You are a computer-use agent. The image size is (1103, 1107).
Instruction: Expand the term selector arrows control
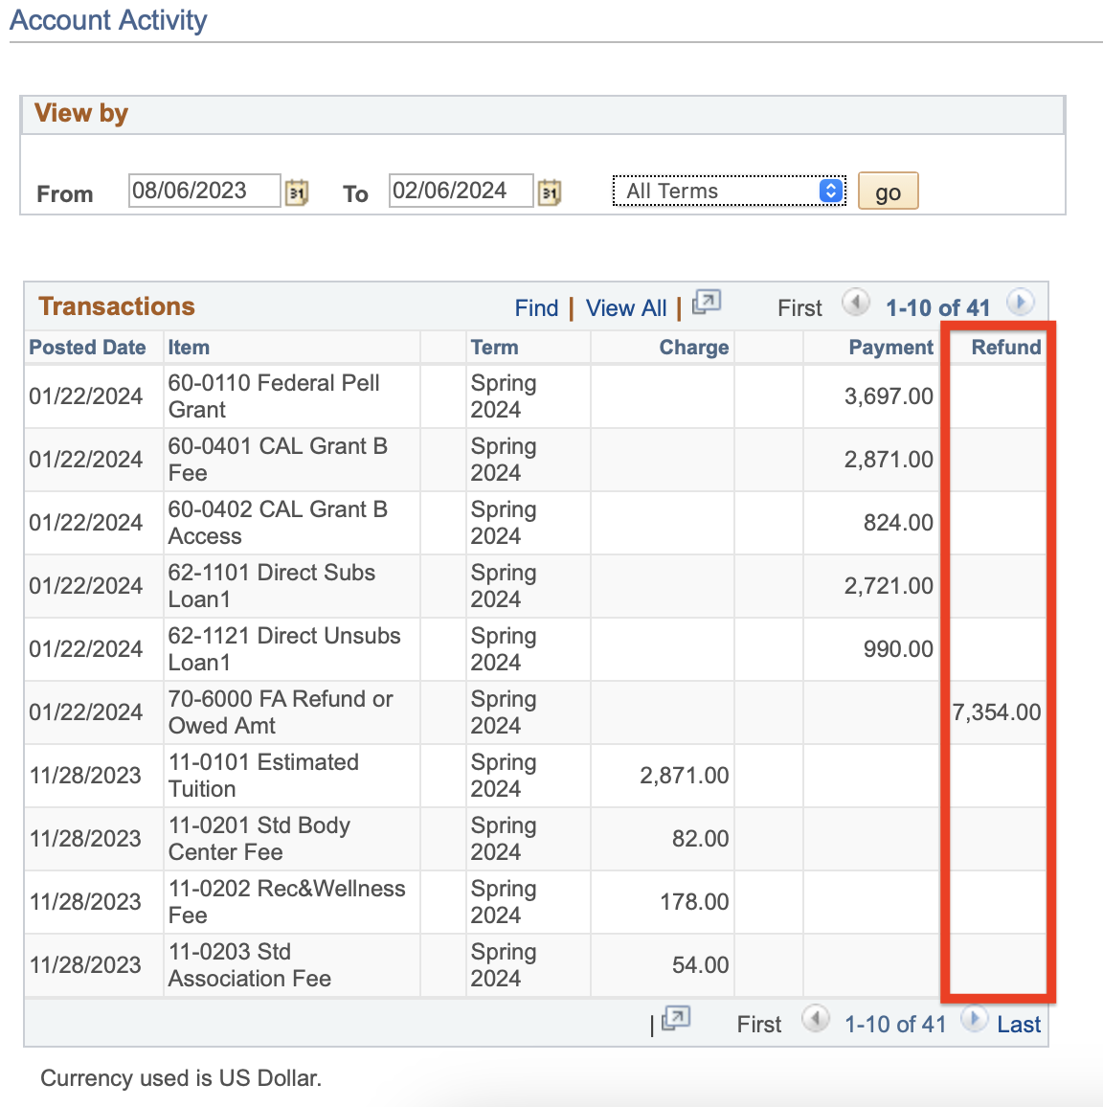pos(830,191)
